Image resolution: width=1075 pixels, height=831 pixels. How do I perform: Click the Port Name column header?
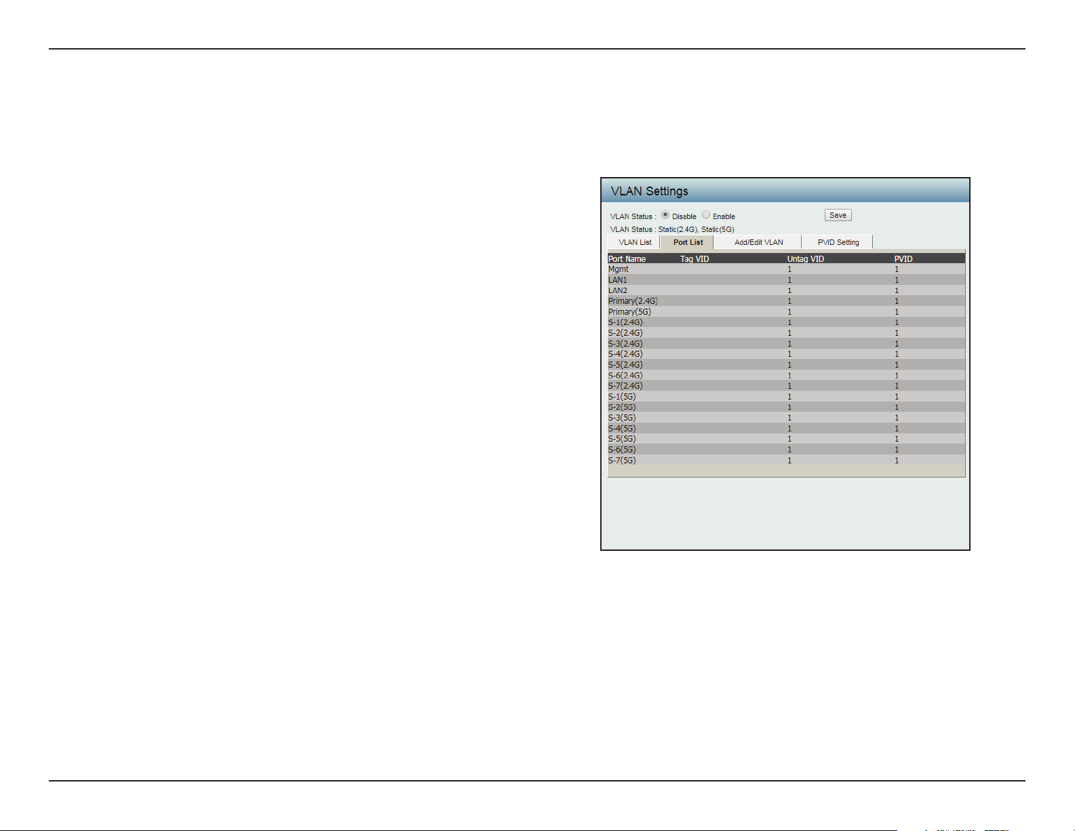[627, 258]
